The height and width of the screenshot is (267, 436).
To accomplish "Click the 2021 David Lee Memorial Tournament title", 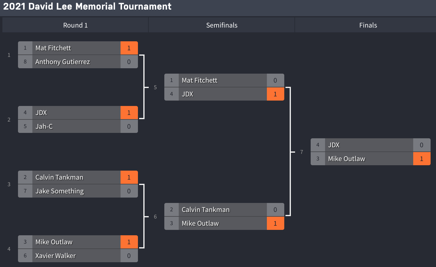I will pos(87,7).
